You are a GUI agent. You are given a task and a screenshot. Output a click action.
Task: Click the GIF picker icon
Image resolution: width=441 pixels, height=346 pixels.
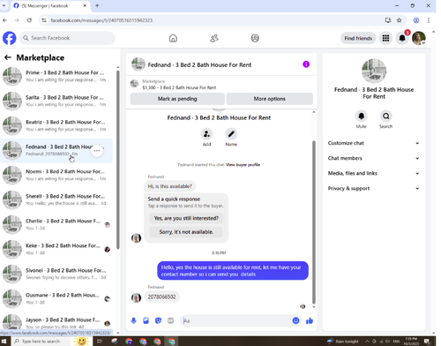[x=170, y=320]
